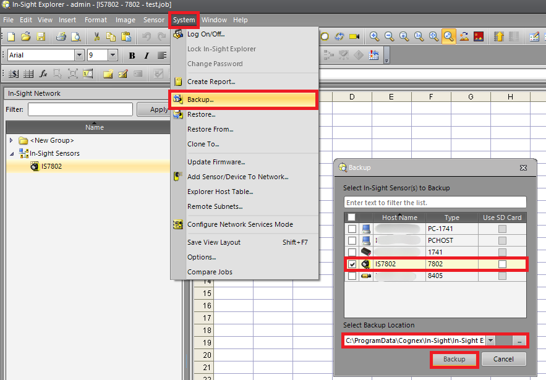Uncheck the IS7802 sensor checkbox
Screen dimensions: 546x380
pos(352,264)
